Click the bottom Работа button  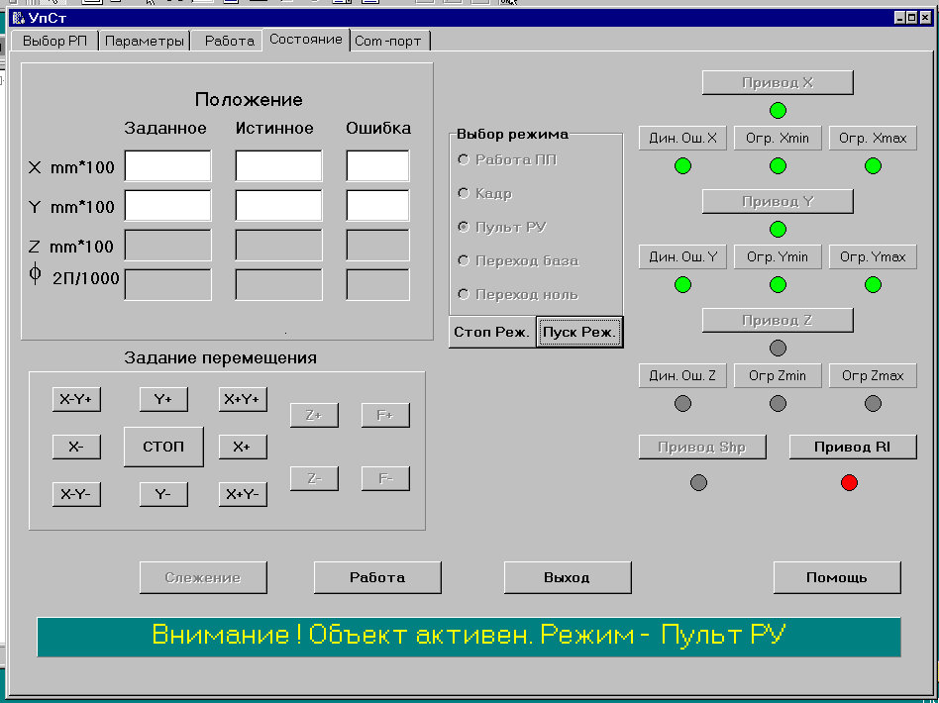[x=377, y=577]
